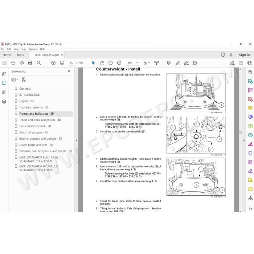254x254 pixels.
Task: Select the Highlight text pen tool
Action: tap(178, 63)
